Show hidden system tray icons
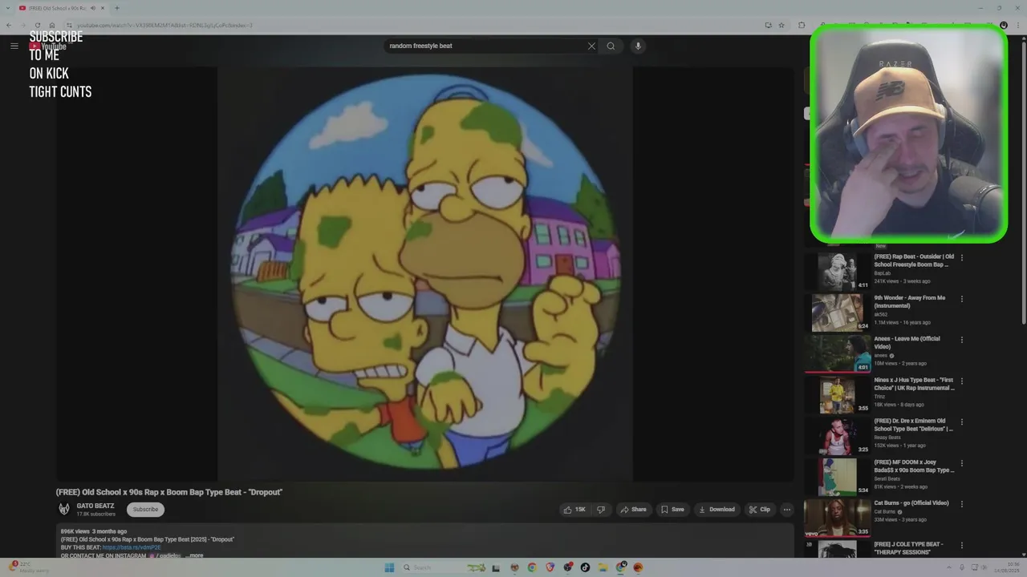This screenshot has width=1027, height=577. 949,567
